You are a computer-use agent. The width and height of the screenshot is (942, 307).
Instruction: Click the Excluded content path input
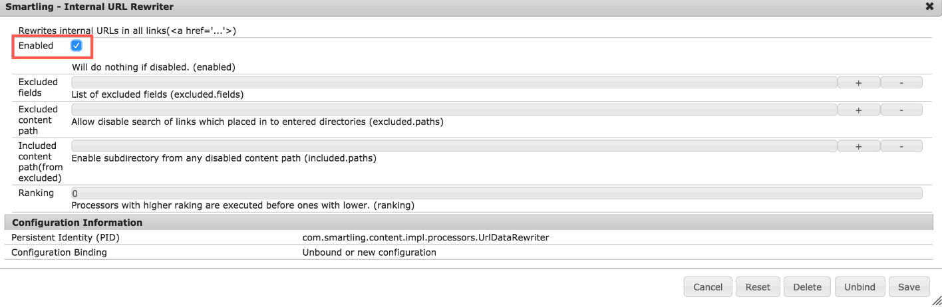coord(454,110)
